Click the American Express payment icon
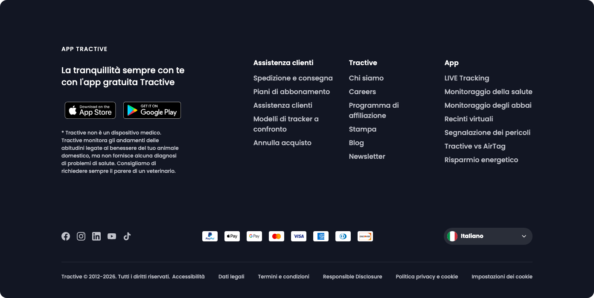The image size is (594, 298). tap(321, 236)
